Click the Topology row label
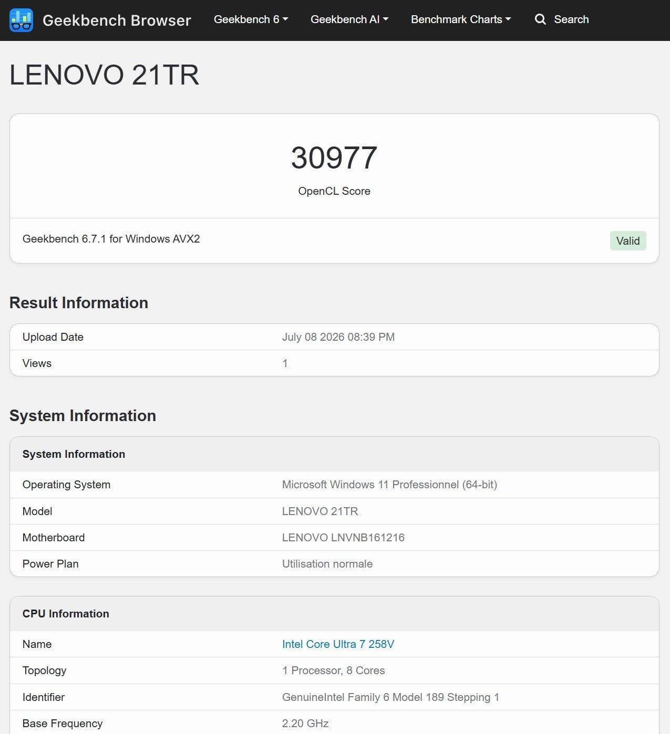 (44, 670)
